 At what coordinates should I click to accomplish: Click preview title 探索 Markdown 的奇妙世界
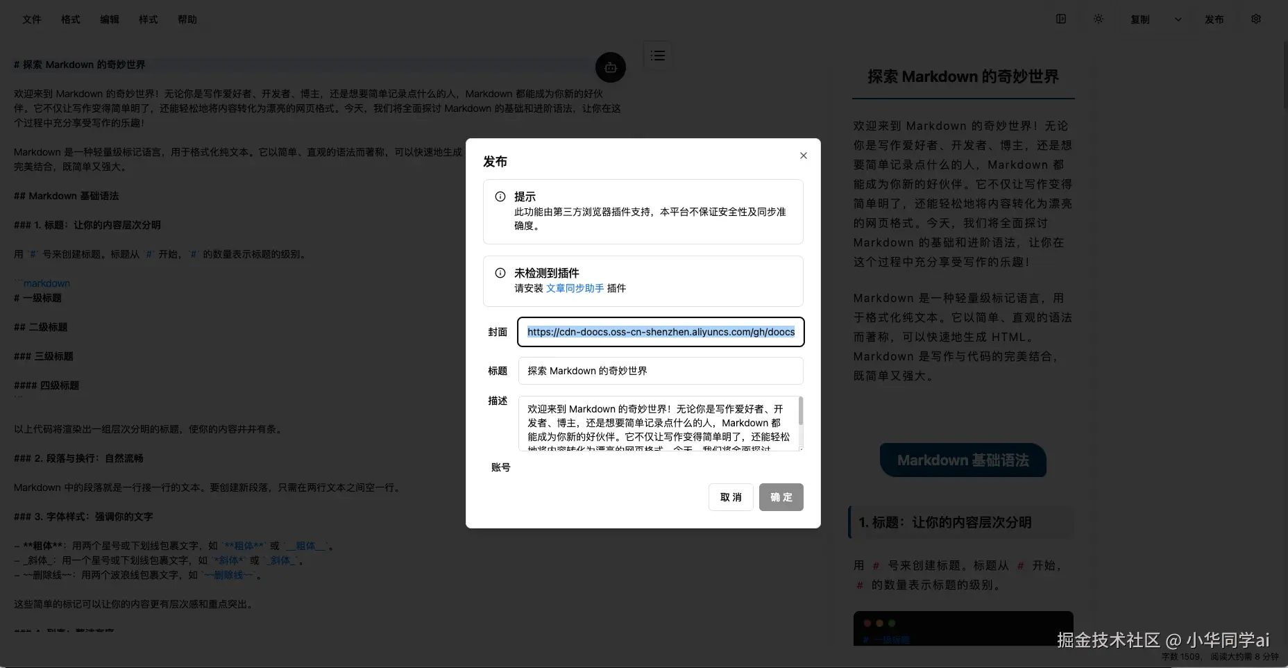pos(963,76)
